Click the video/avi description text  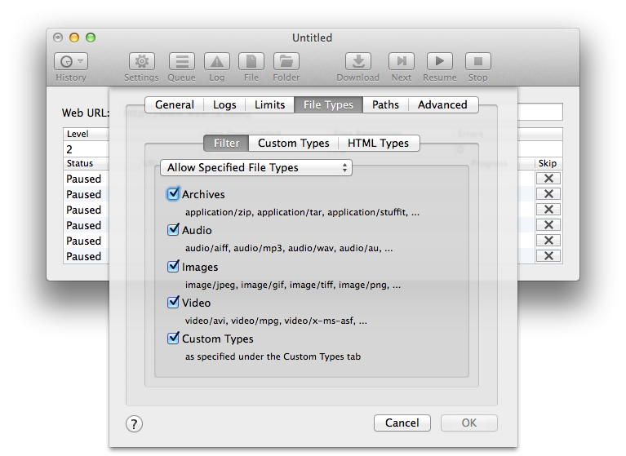pos(276,321)
